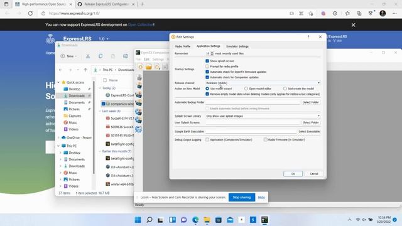Enable Application (Companion/Simulator) debug logging

tap(207, 139)
